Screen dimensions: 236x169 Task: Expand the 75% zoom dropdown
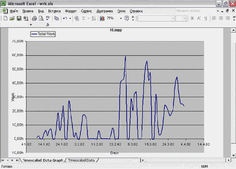tap(121, 18)
